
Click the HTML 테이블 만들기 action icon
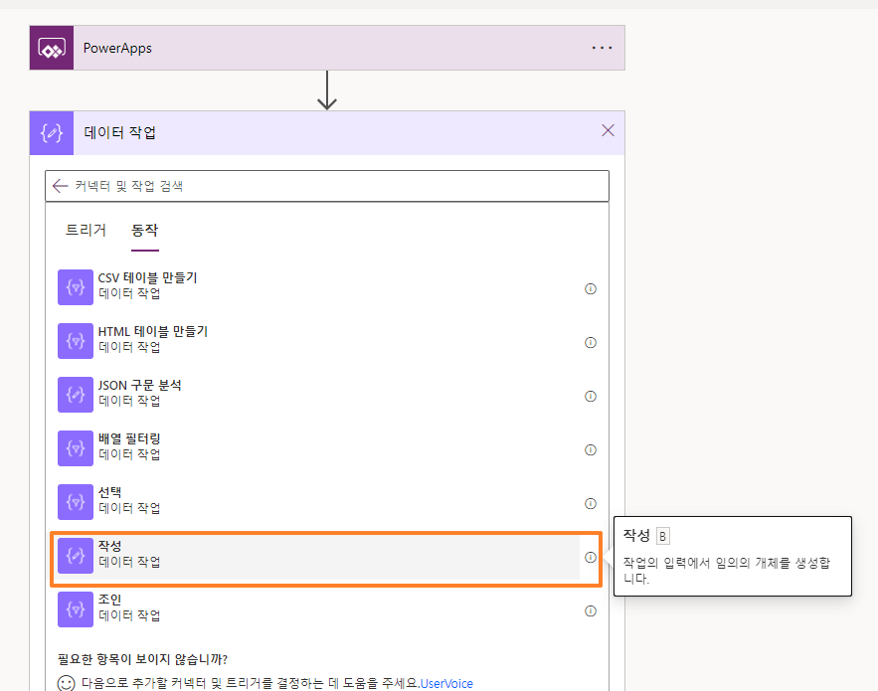point(76,341)
